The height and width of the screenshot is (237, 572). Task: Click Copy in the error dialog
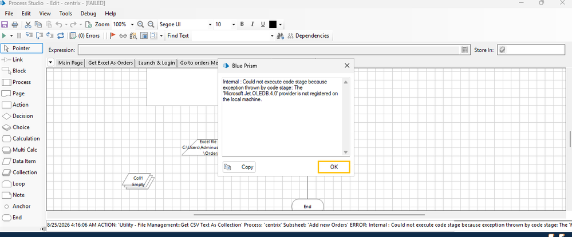coord(239,167)
